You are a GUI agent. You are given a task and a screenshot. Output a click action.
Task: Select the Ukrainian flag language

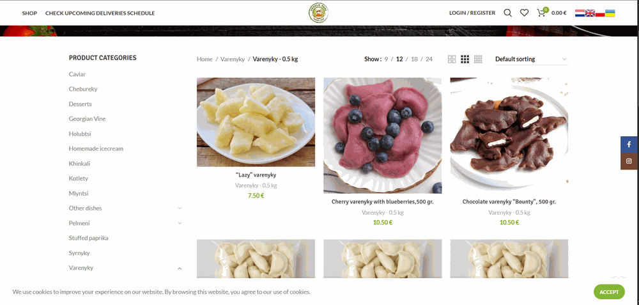click(610, 13)
